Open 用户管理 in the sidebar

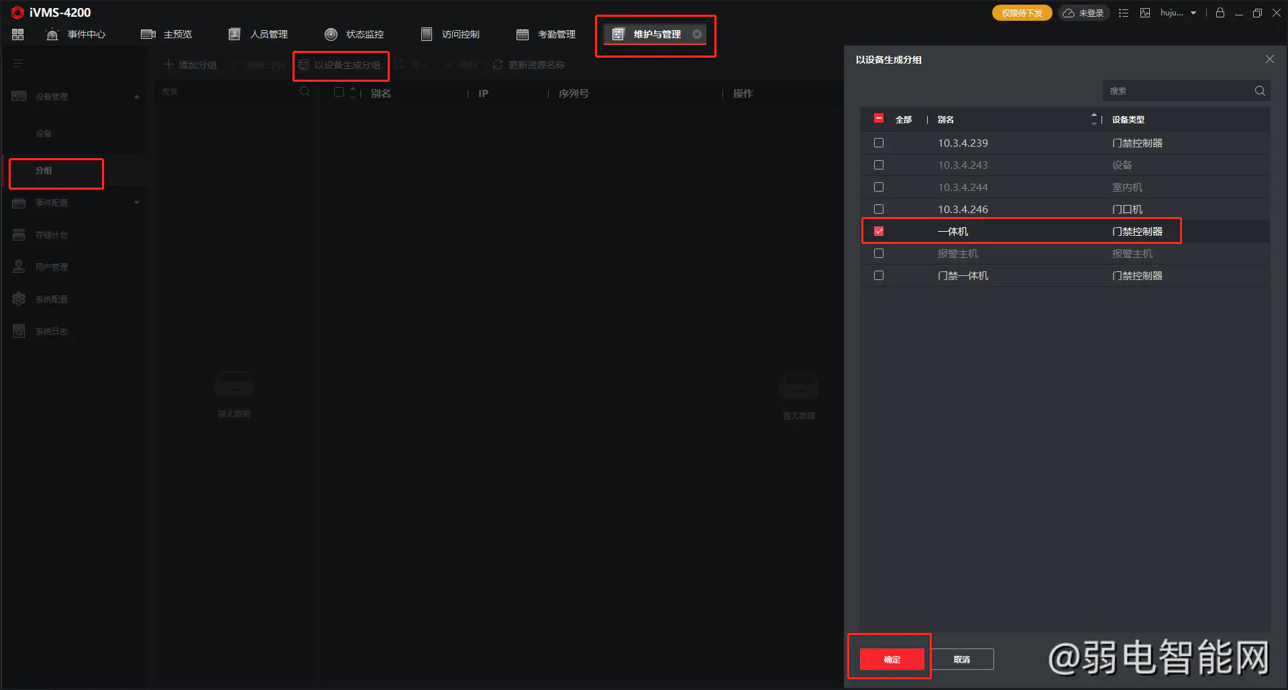(x=52, y=267)
